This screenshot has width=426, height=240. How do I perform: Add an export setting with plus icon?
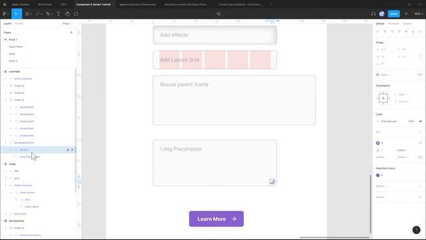[x=420, y=197]
